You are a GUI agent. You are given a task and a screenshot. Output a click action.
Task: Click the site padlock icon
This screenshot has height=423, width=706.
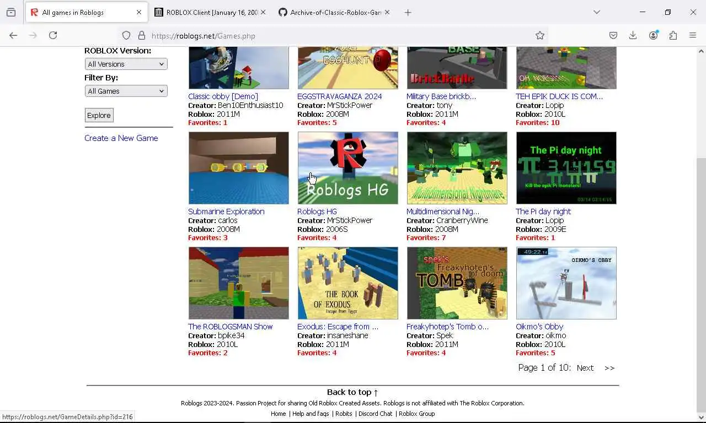click(142, 36)
